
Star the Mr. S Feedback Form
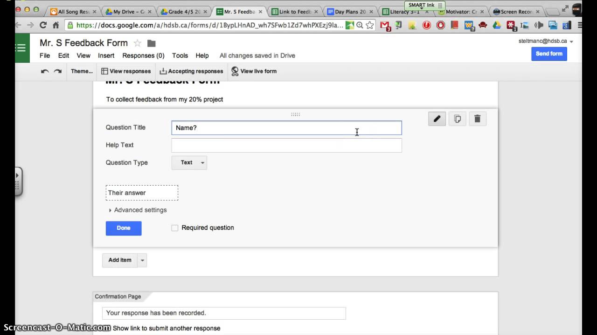pos(137,43)
